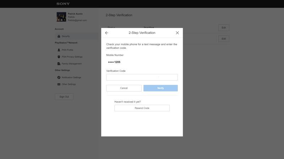Open Family Management in the sidebar
The width and height of the screenshot is (284, 159).
click(72, 64)
